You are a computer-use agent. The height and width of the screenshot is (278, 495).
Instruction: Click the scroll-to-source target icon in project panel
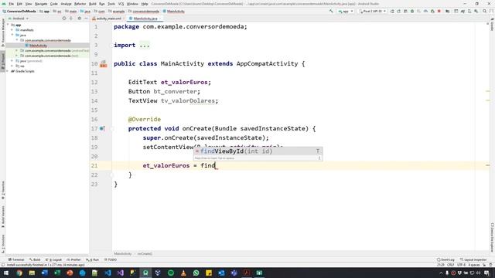point(64,19)
